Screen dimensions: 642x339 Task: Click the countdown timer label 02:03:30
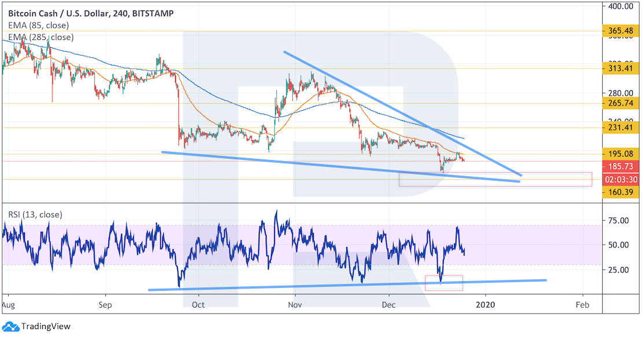click(x=620, y=180)
